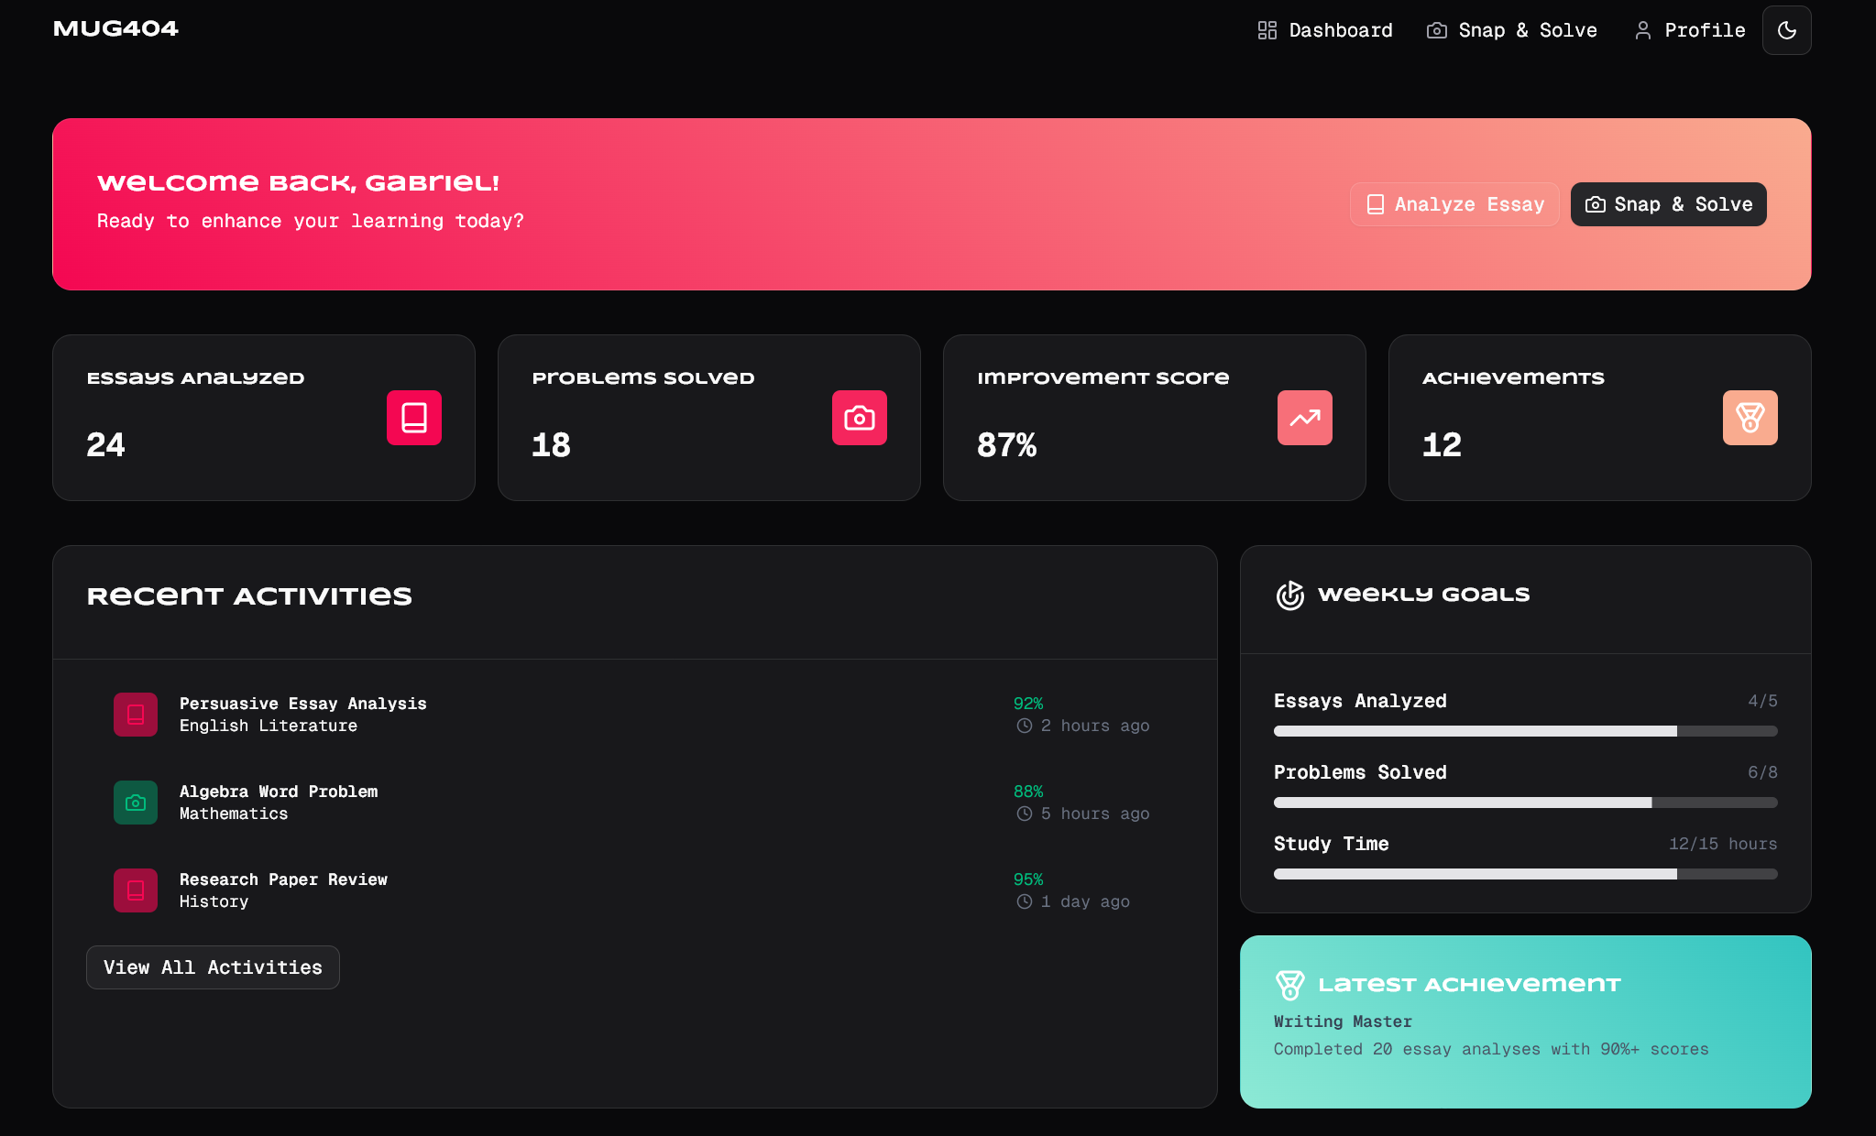Toggle dark mode moon button
The height and width of the screenshot is (1136, 1876).
pyautogui.click(x=1786, y=30)
